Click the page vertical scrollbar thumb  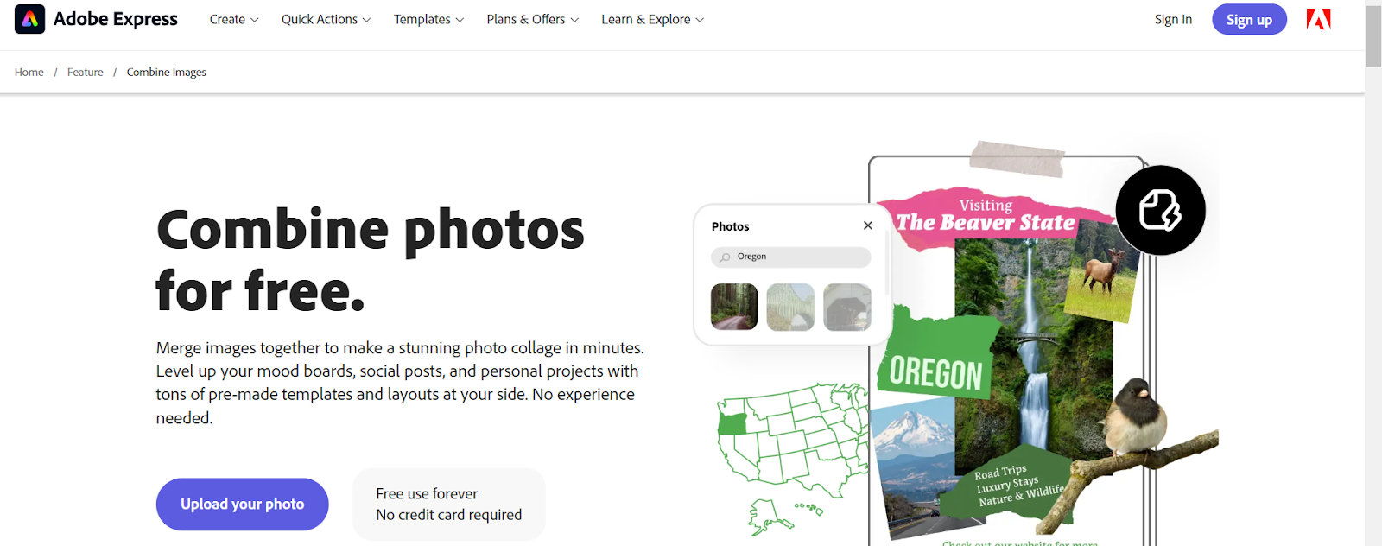click(x=1373, y=35)
